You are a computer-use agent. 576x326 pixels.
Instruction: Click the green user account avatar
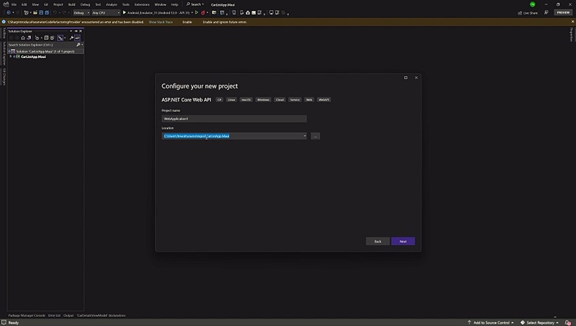[x=533, y=4]
